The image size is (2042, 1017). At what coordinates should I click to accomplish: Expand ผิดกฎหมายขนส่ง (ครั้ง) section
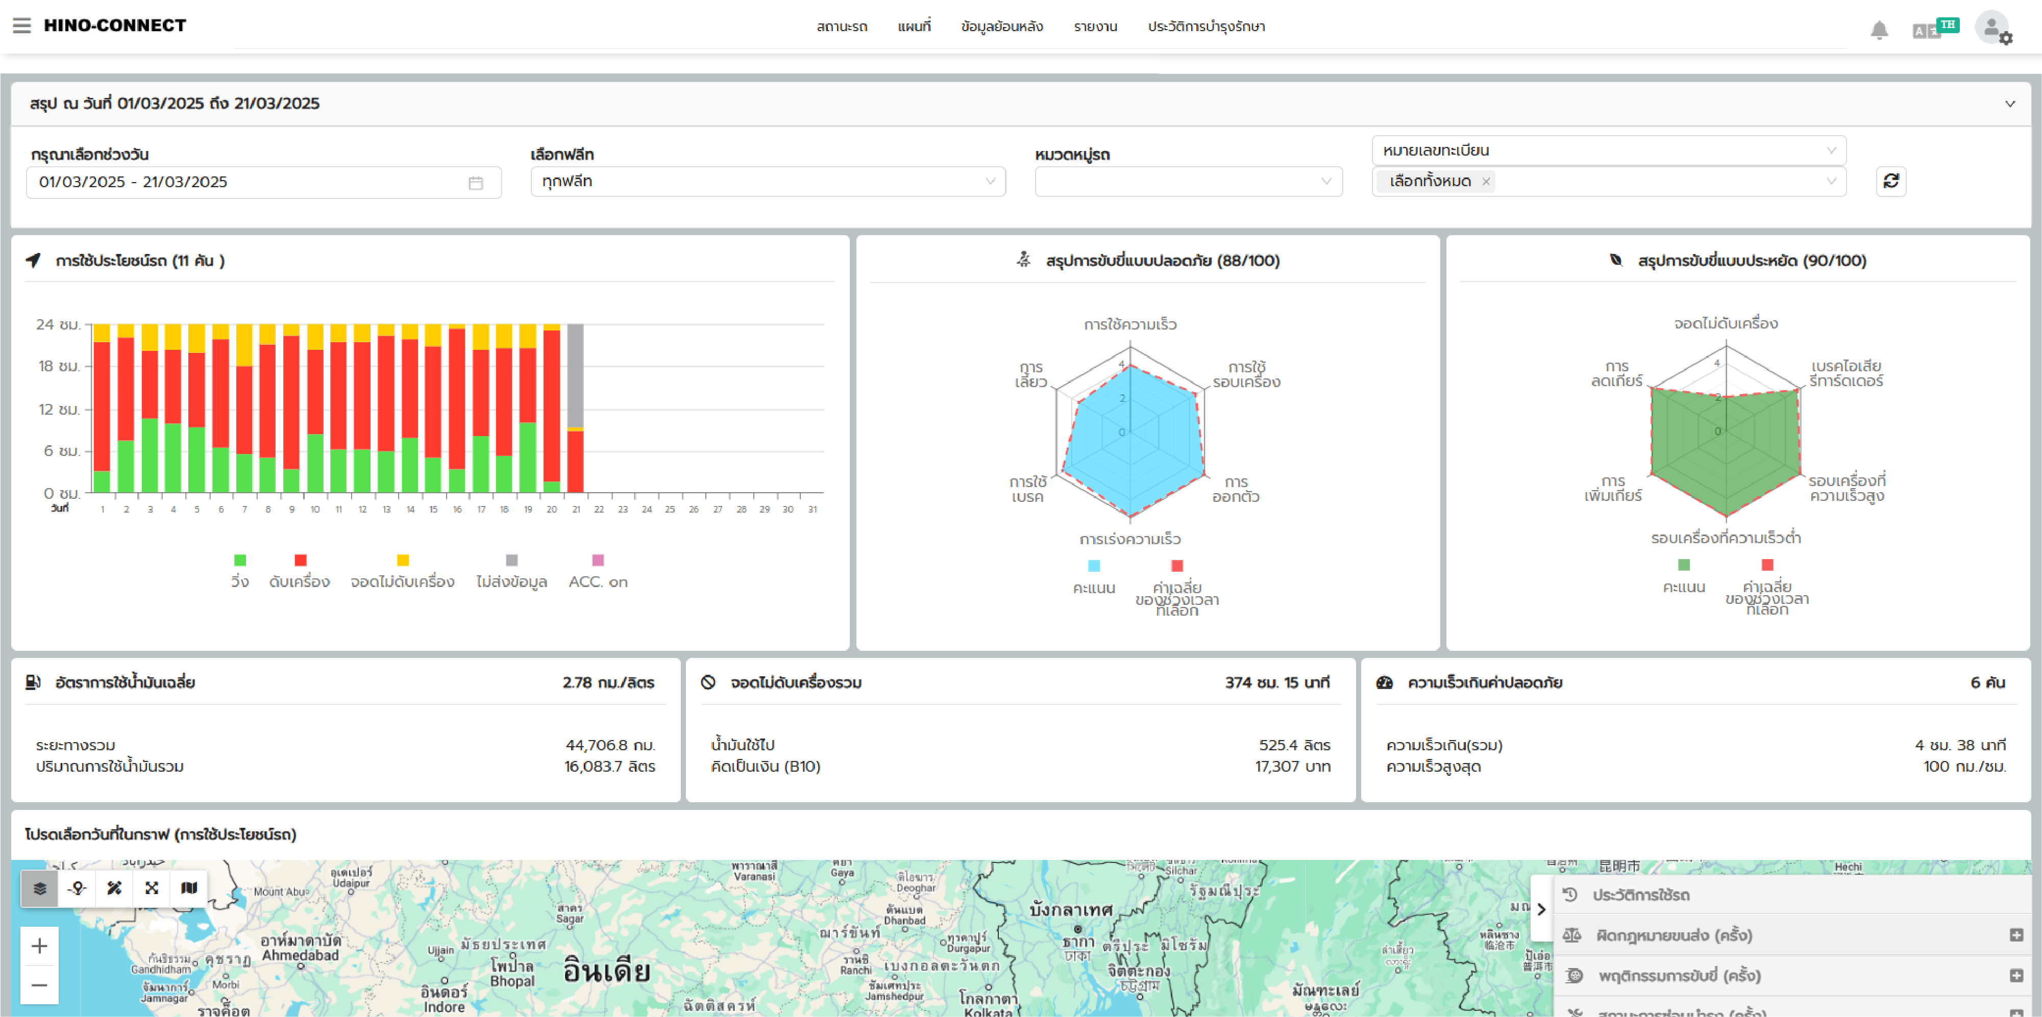click(x=2016, y=935)
